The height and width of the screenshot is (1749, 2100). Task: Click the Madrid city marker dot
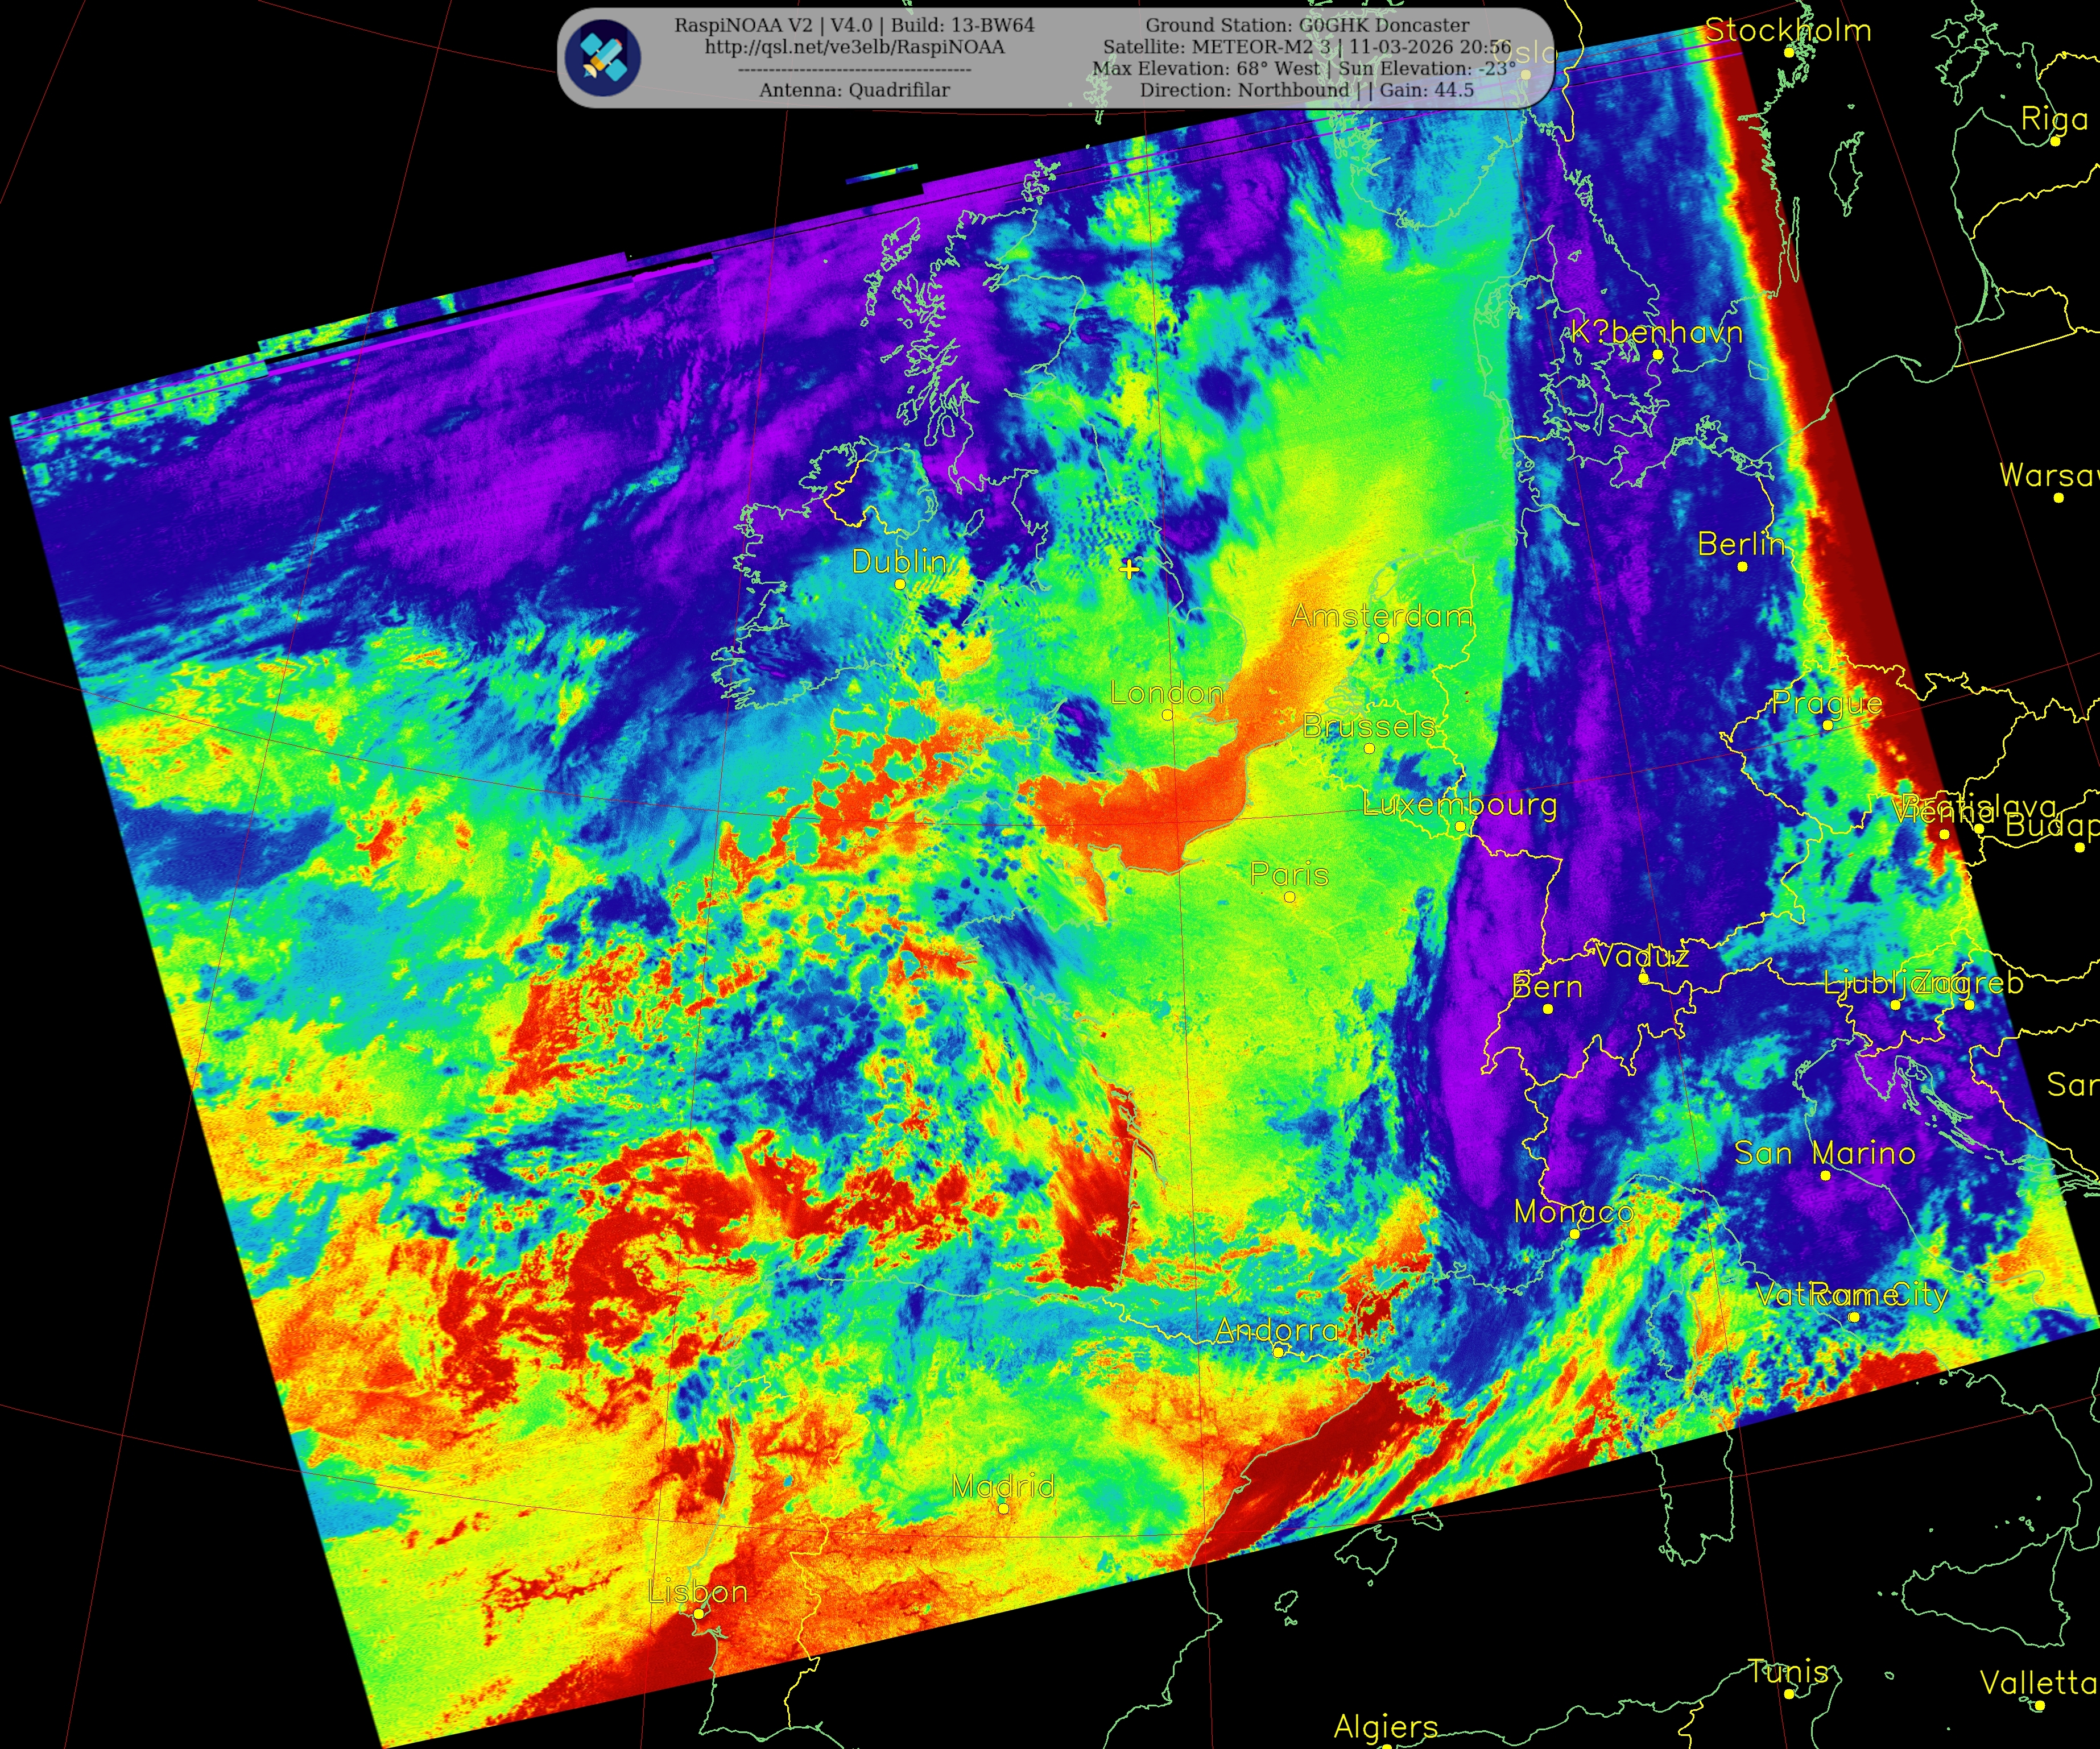coord(1003,1509)
